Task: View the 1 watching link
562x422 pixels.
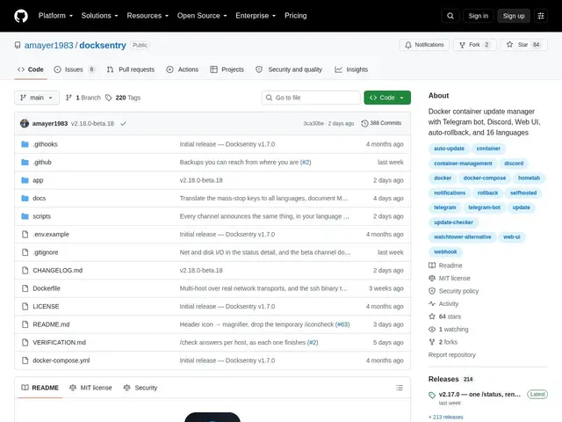Action: 449,329
